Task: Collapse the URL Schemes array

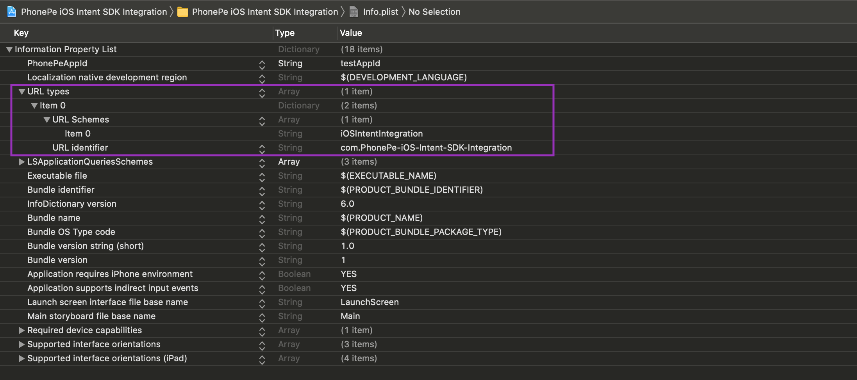Action: pyautogui.click(x=47, y=120)
